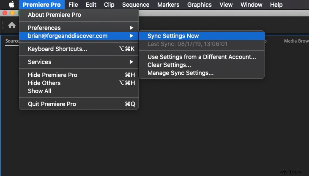The width and height of the screenshot is (309, 176).
Task: Close the window with red button
Action: [x=5, y=13]
